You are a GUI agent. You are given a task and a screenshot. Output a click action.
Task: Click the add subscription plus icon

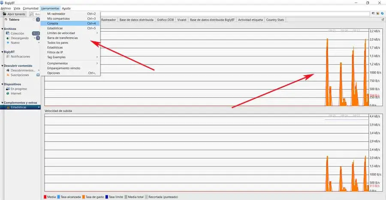38,75
